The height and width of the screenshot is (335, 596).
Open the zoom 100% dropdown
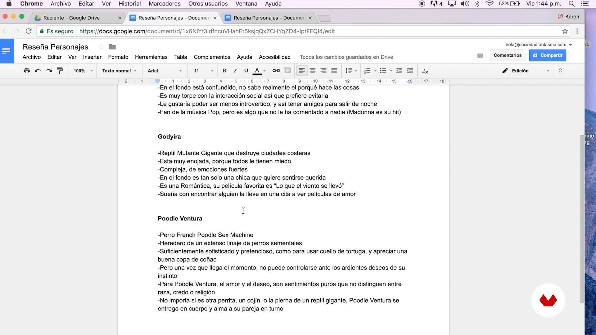point(83,71)
